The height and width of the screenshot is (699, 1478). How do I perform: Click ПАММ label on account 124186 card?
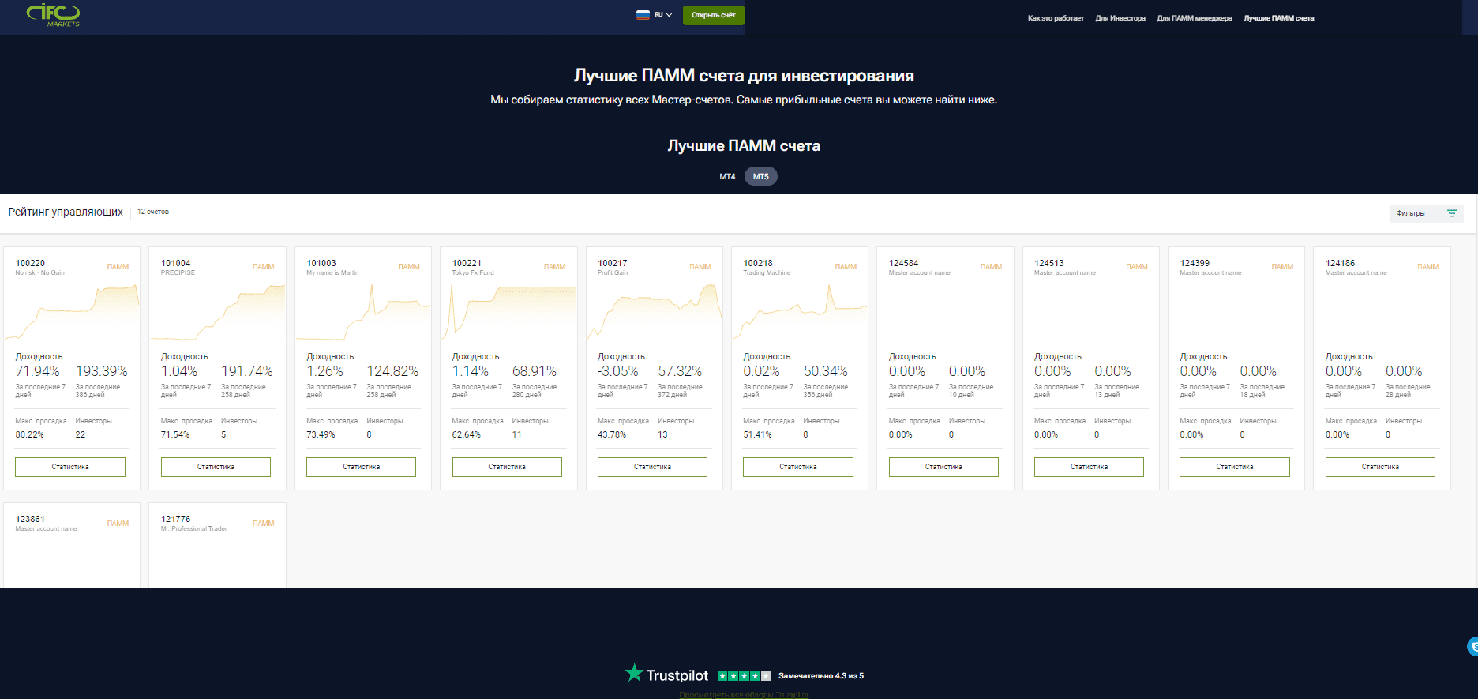pos(1427,267)
